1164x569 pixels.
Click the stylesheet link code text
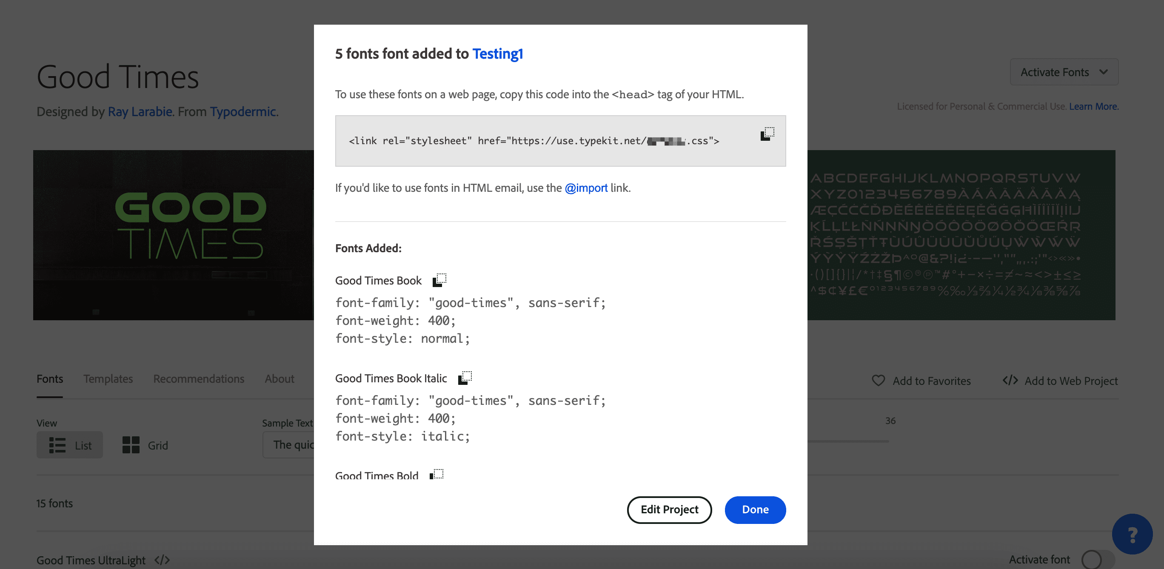(x=533, y=141)
